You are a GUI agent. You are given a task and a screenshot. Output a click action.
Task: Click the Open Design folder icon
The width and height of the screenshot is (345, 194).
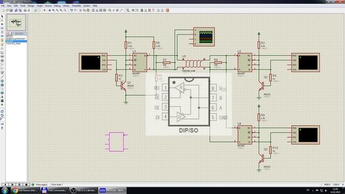point(7,10)
